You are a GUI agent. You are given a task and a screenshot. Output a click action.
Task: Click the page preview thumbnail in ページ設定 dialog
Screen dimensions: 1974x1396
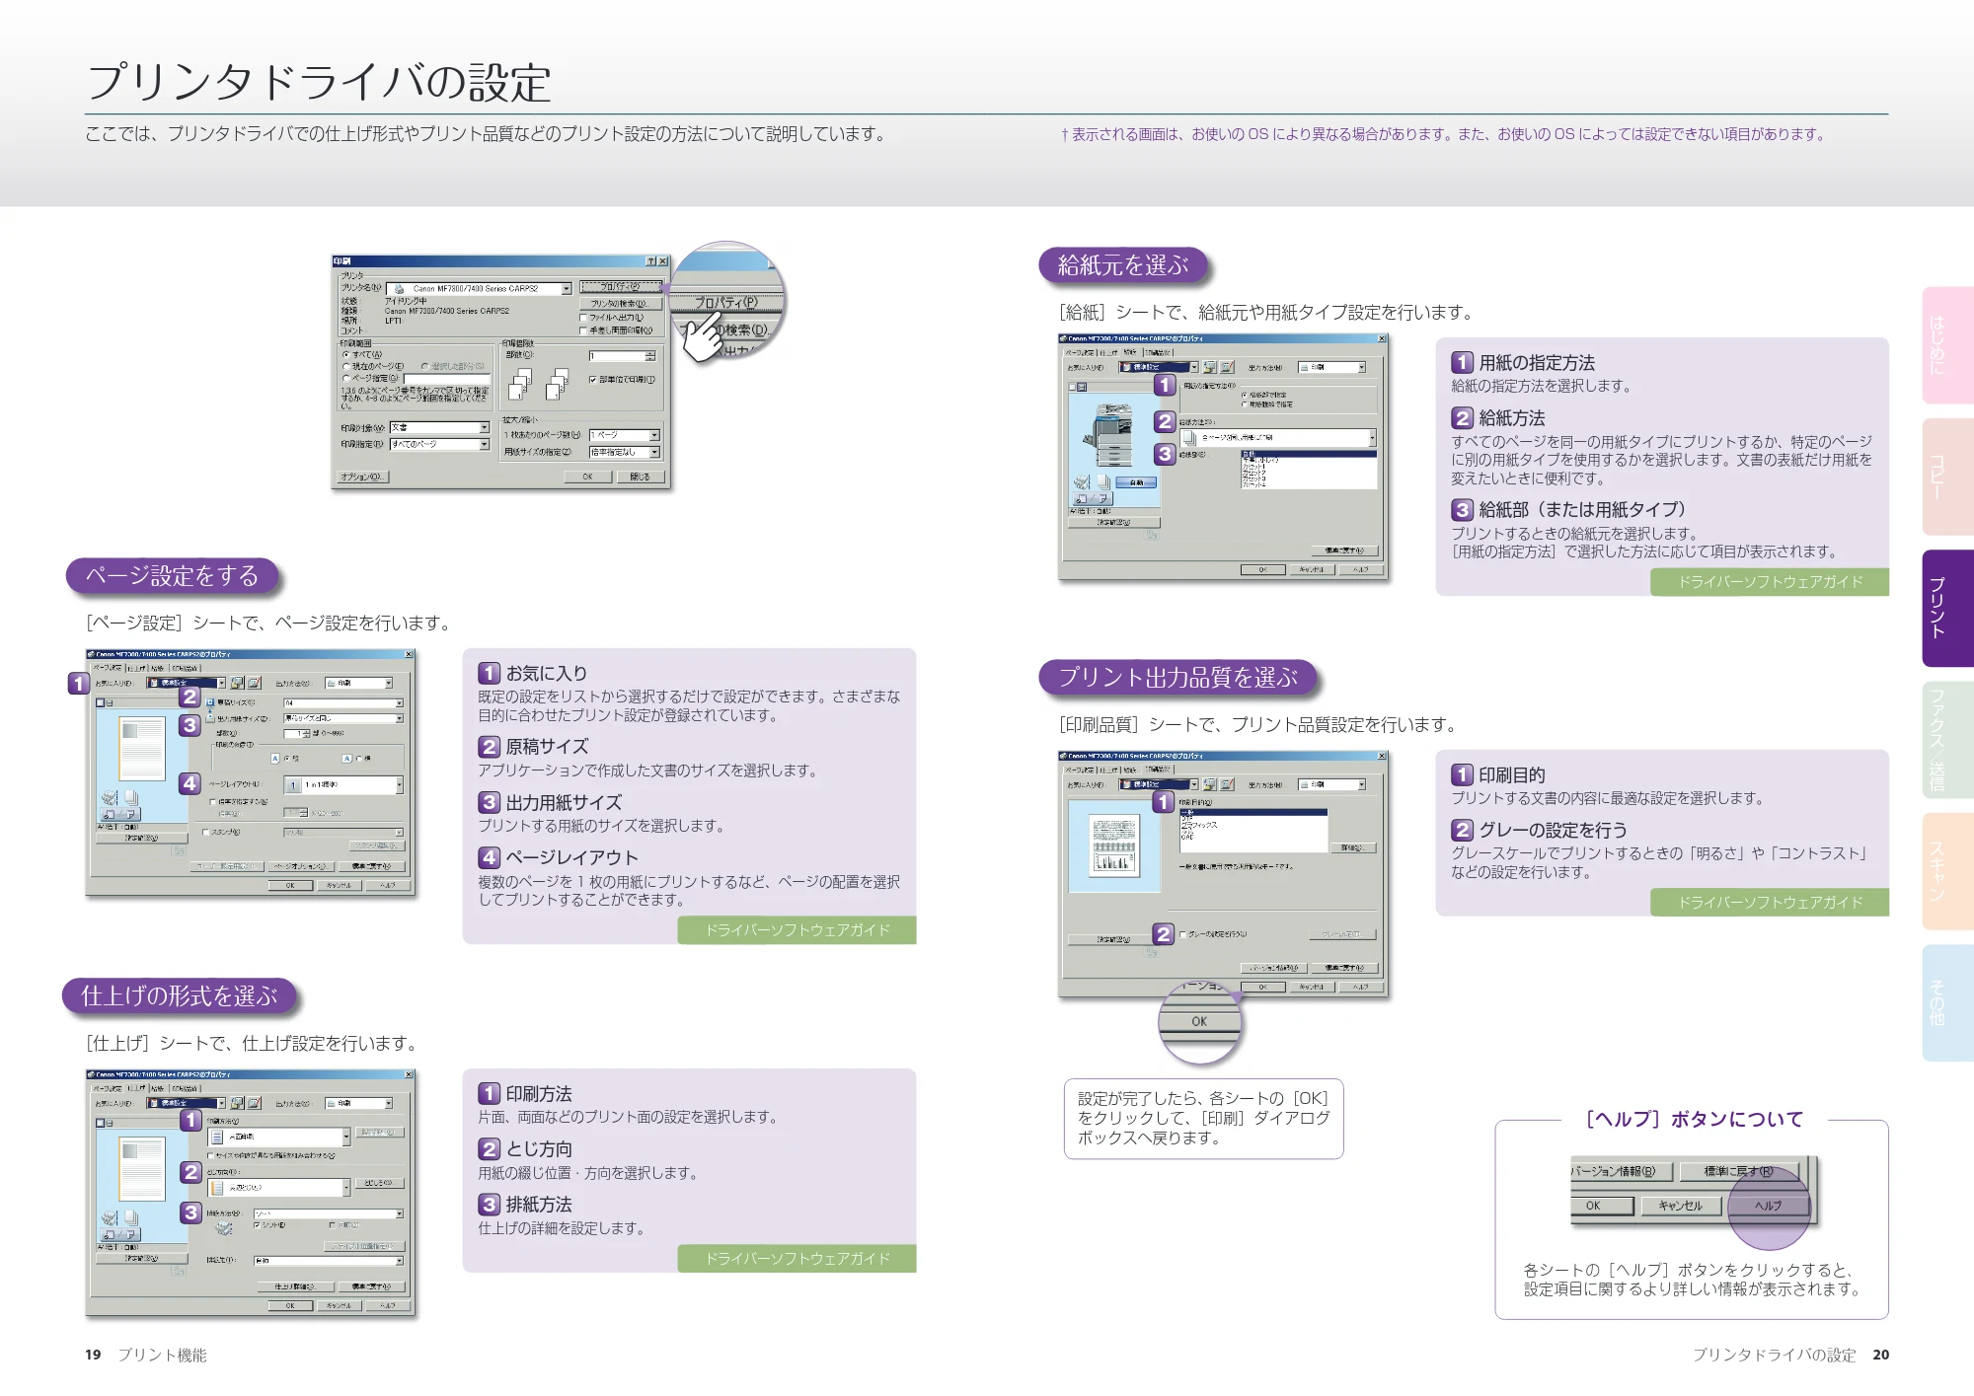coord(142,749)
